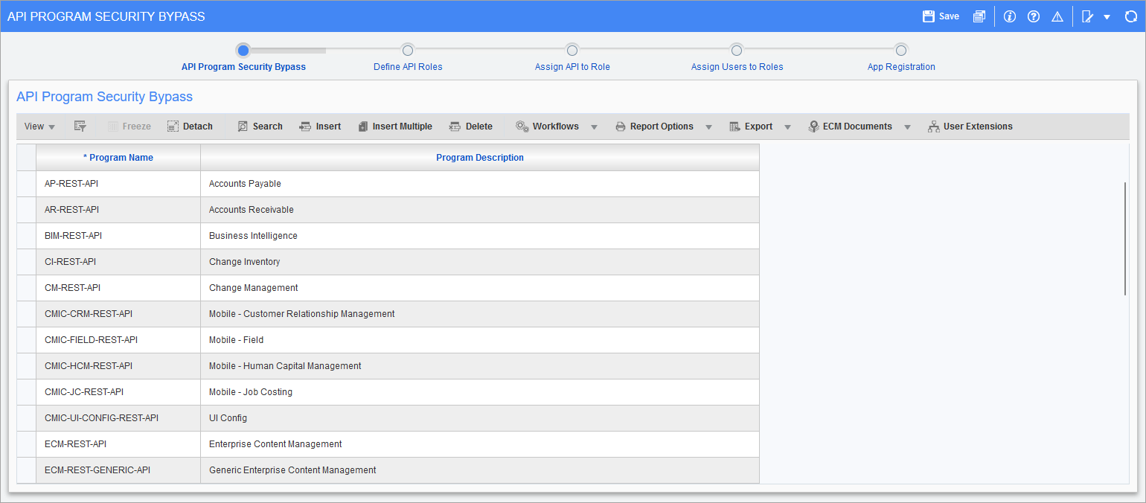The image size is (1146, 503).
Task: Select the CMIC-CRM-REST-API cell
Action: [118, 314]
